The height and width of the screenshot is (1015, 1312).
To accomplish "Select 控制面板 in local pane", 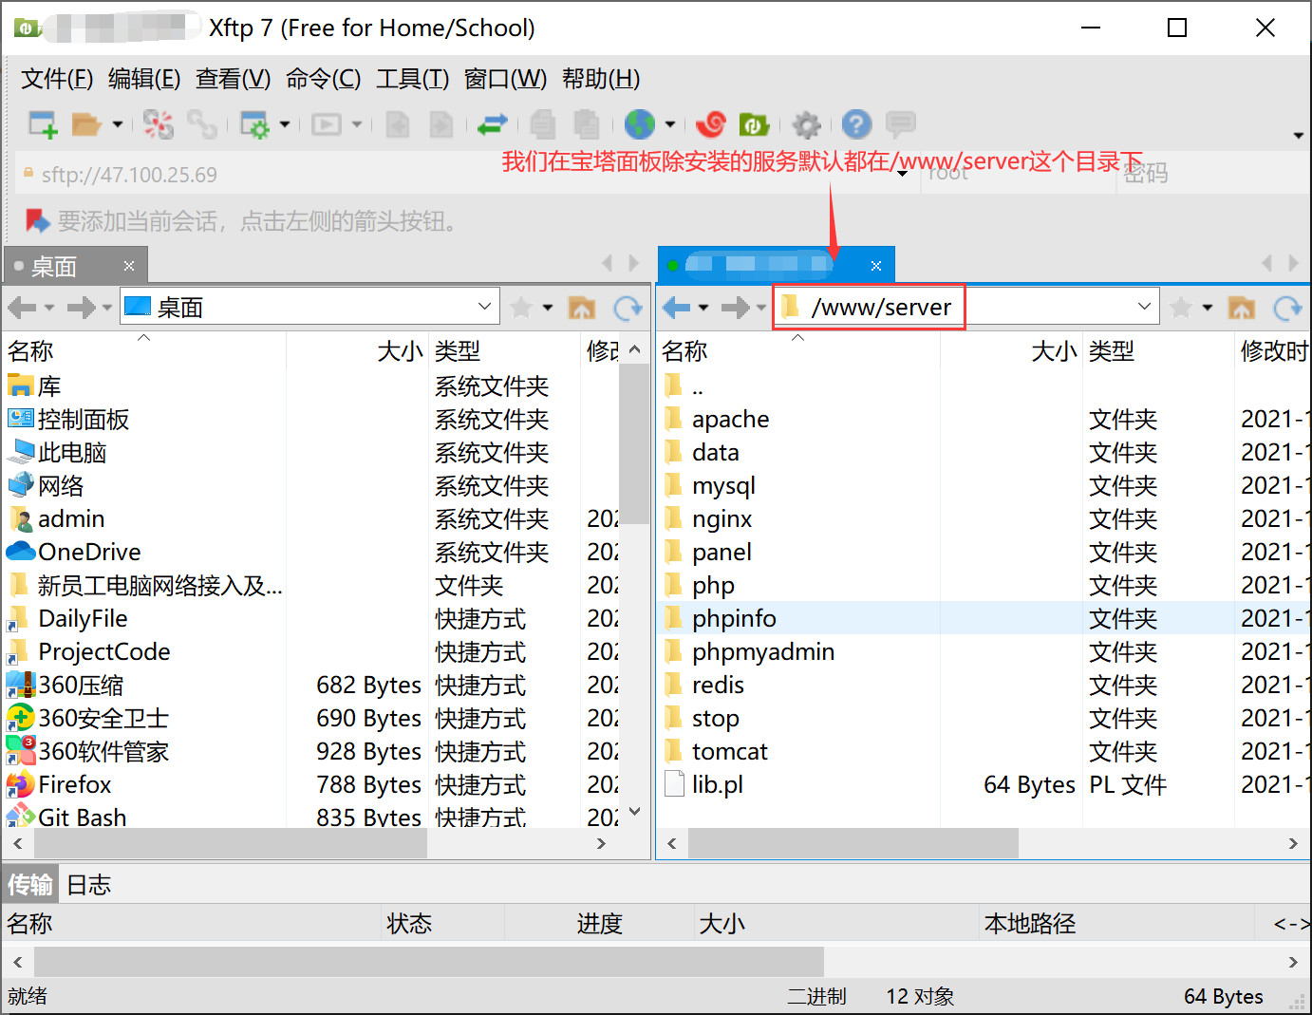I will click(84, 419).
